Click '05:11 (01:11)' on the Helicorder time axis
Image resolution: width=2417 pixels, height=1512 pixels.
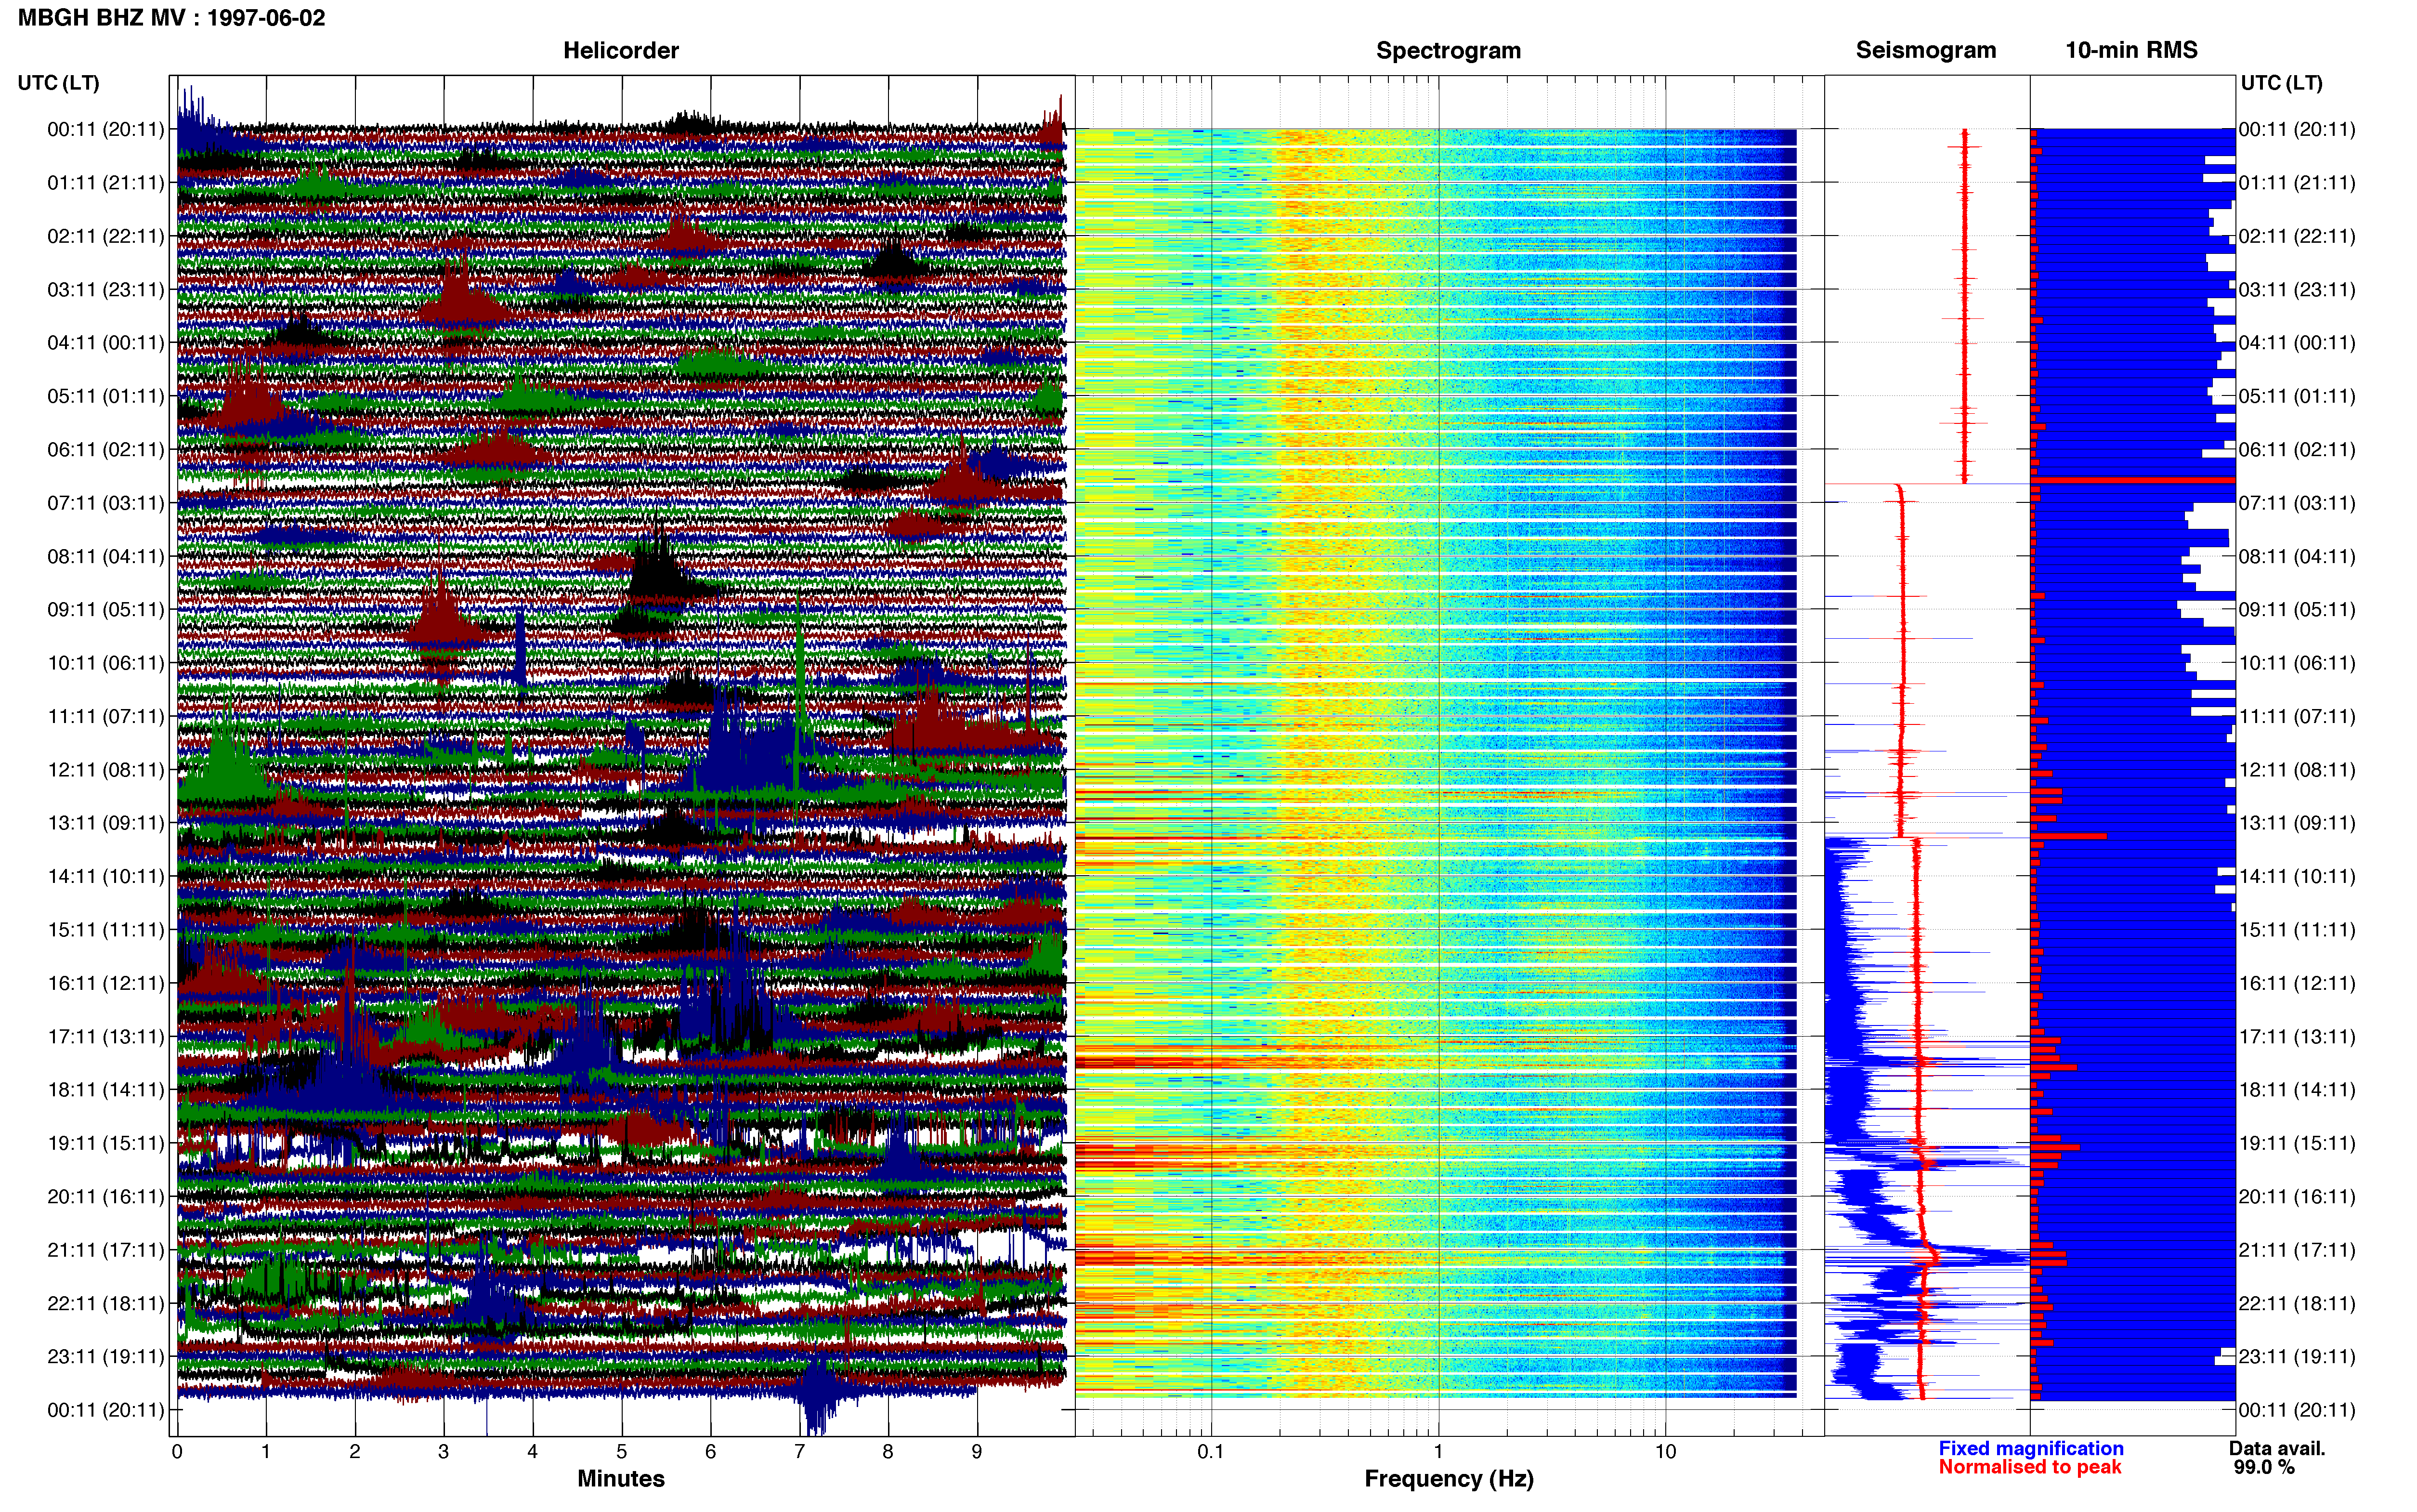106,396
